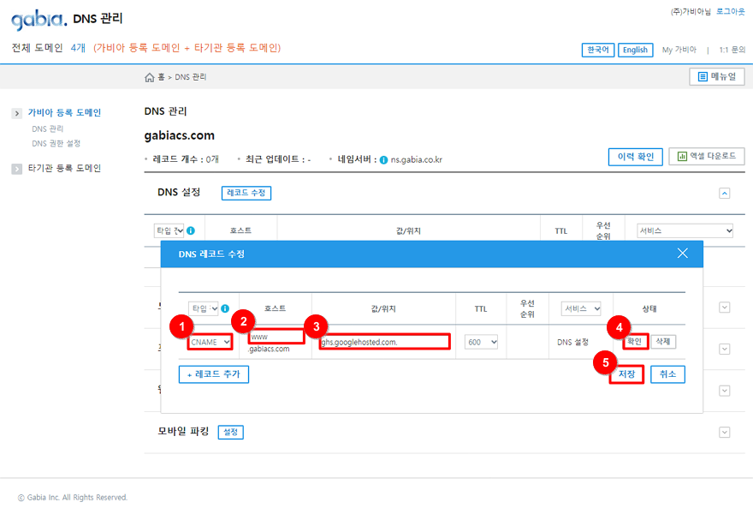This screenshot has width=753, height=526.
Task: Select DNS 관리 in the sidebar
Action: 48,129
